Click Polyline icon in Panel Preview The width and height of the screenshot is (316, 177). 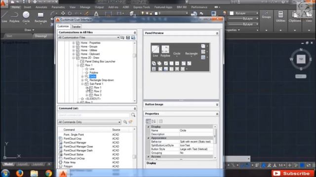pyautogui.click(x=165, y=49)
